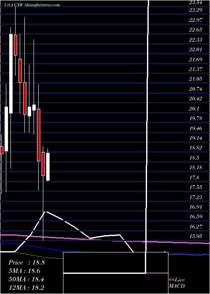Click the 20.1 price axis label
The width and height of the screenshot is (210, 294).
pyautogui.click(x=194, y=108)
